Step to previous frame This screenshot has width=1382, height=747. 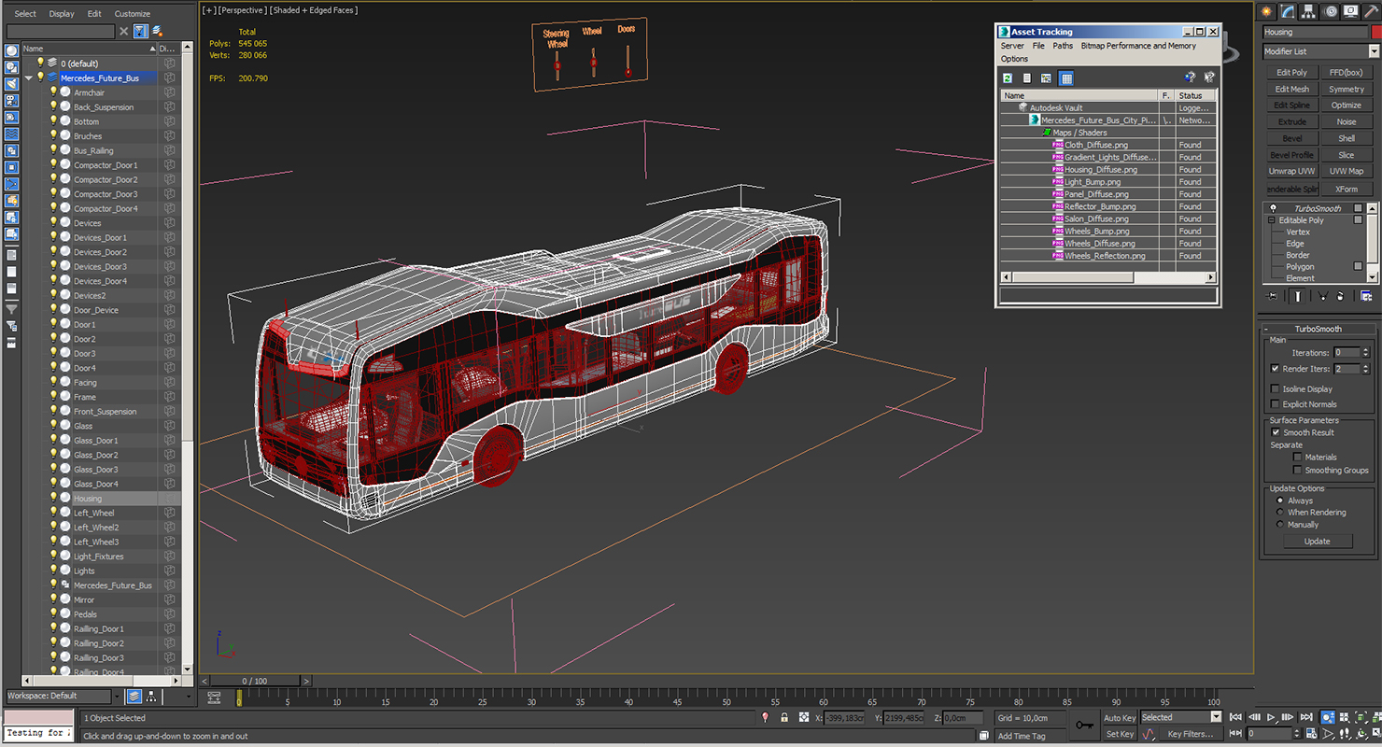point(1254,717)
